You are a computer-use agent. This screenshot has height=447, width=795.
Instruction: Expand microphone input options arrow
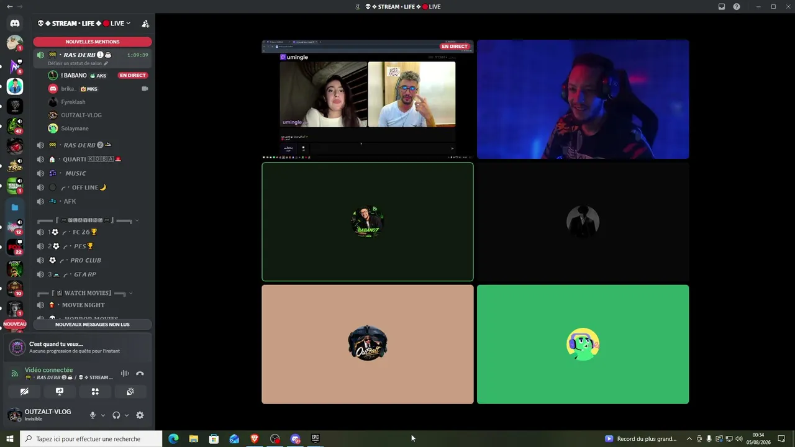(x=102, y=415)
